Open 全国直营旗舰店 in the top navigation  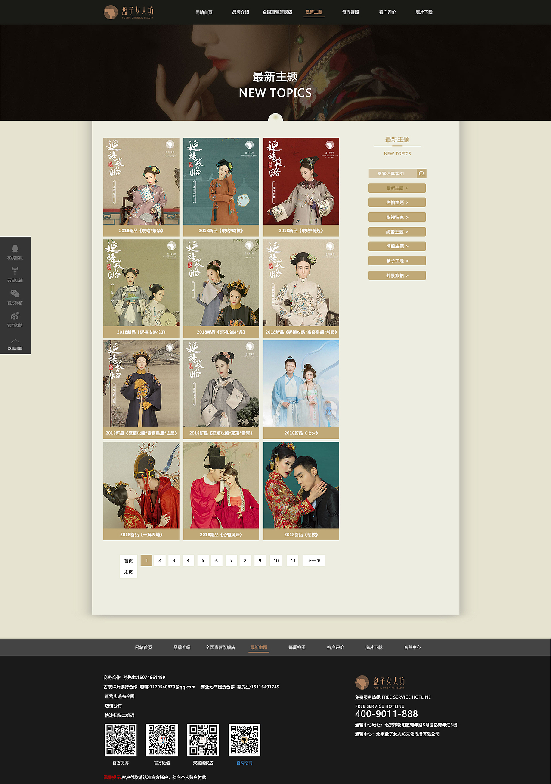pyautogui.click(x=277, y=12)
